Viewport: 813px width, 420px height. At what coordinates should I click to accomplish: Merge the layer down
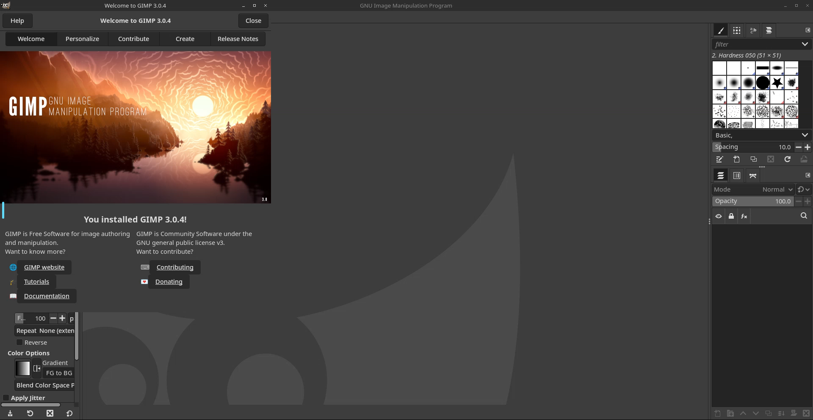coord(781,413)
